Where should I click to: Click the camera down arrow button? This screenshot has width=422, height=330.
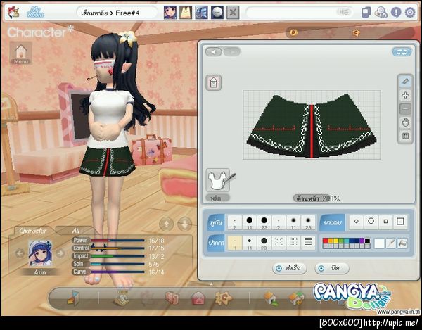[185, 224]
